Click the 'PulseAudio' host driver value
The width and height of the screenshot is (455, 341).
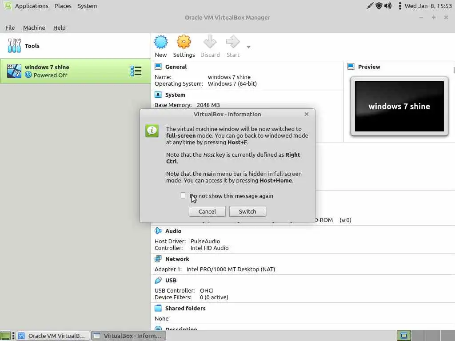pos(205,241)
